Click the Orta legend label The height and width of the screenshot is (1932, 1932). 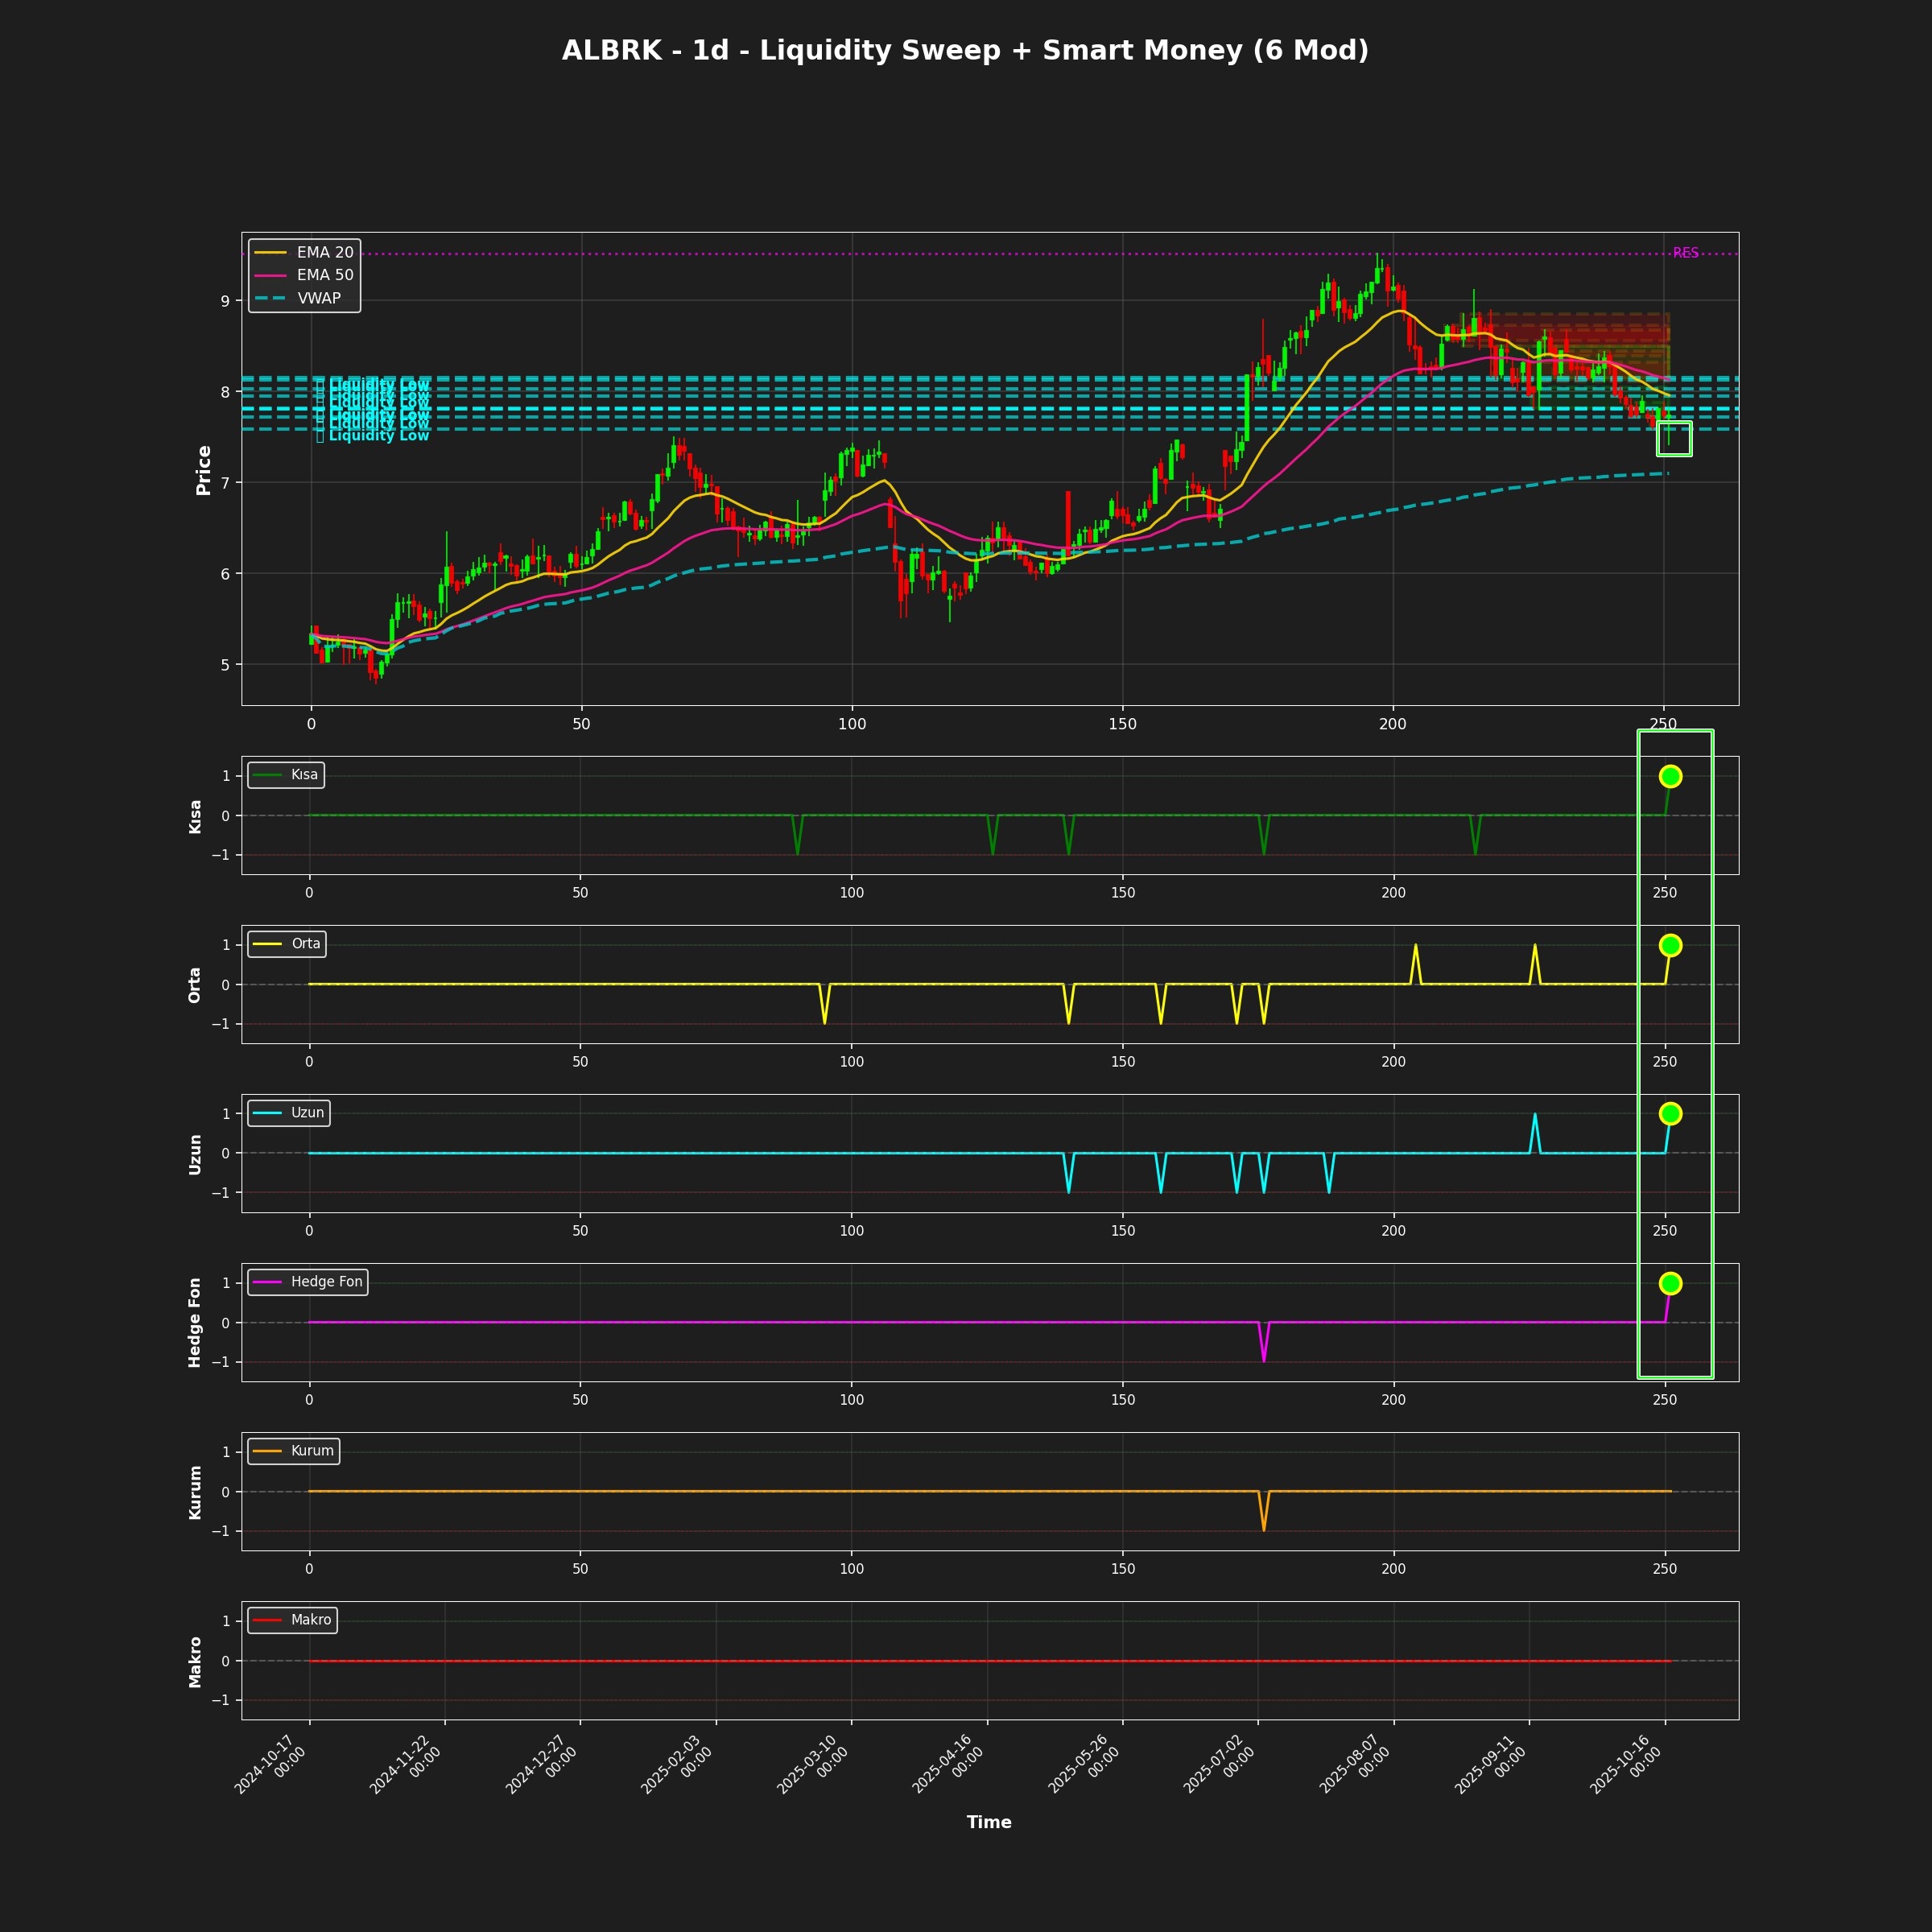(x=305, y=944)
